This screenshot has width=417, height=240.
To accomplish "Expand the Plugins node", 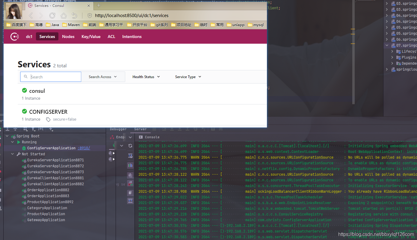I will click(x=392, y=57).
